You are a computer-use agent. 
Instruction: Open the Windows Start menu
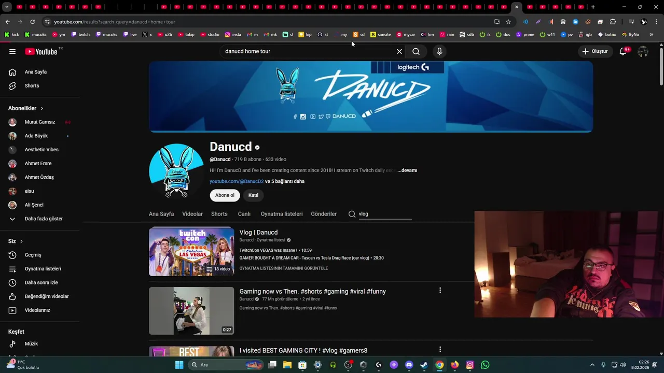[179, 365]
